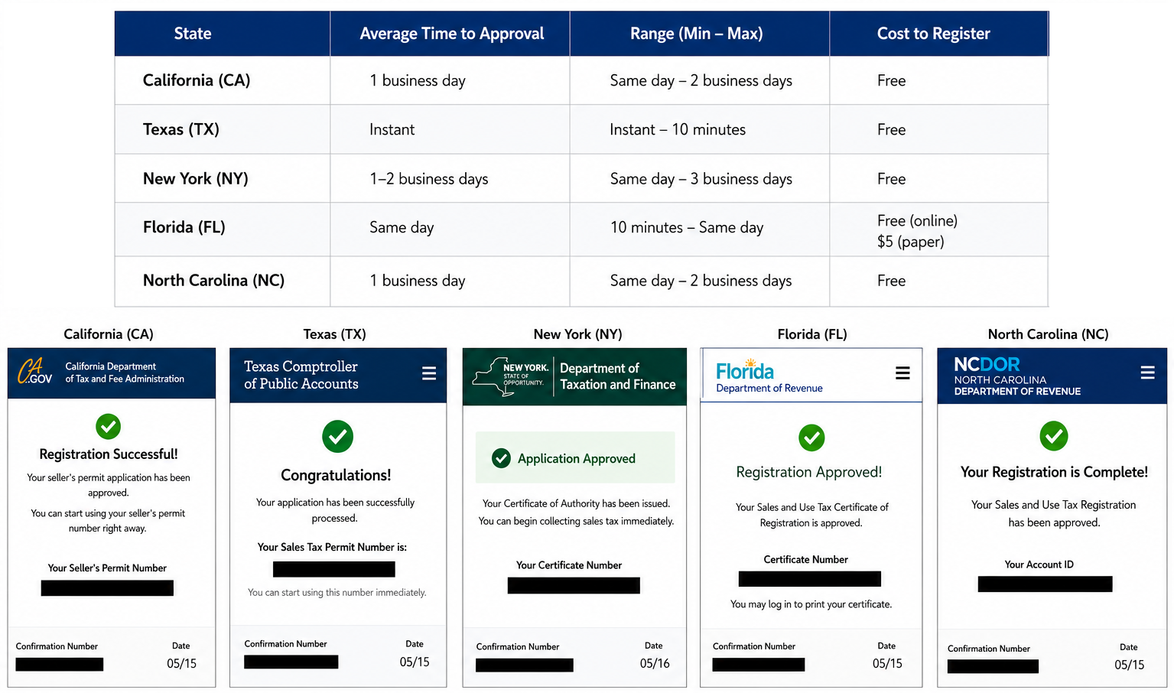This screenshot has height=693, width=1174.
Task: Click the CA.GOV logo
Action: click(x=35, y=372)
